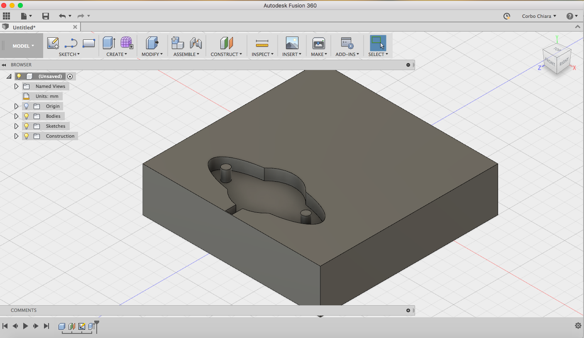The image size is (584, 338).
Task: Open timeline settings gear icon
Action: click(x=578, y=326)
